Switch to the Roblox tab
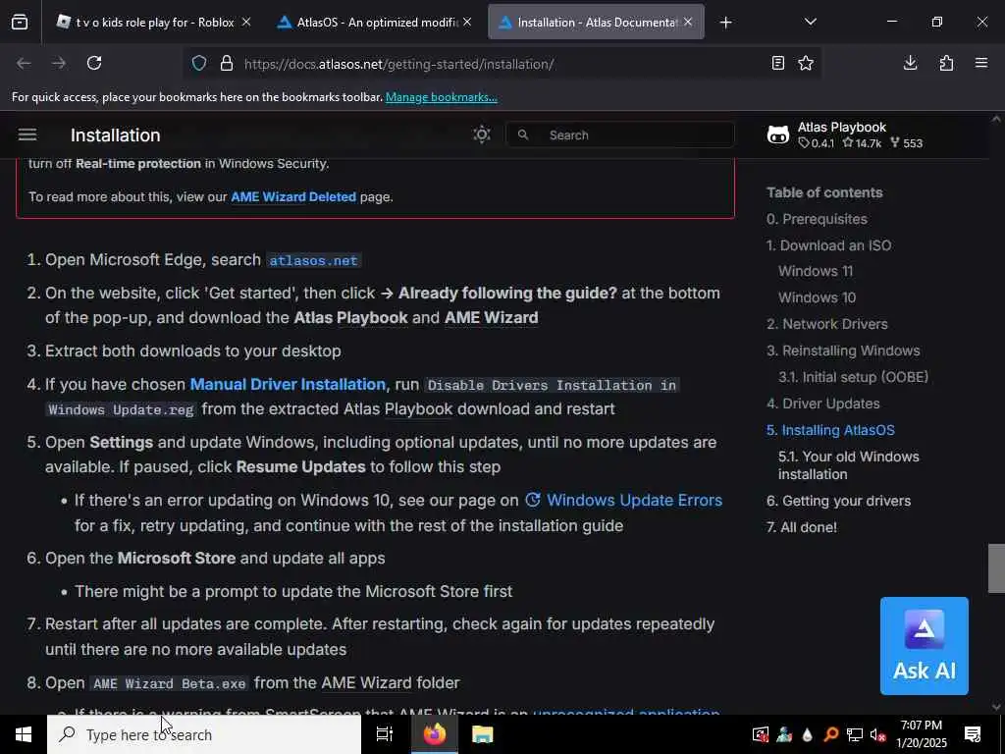This screenshot has width=1005, height=754. 154,23
